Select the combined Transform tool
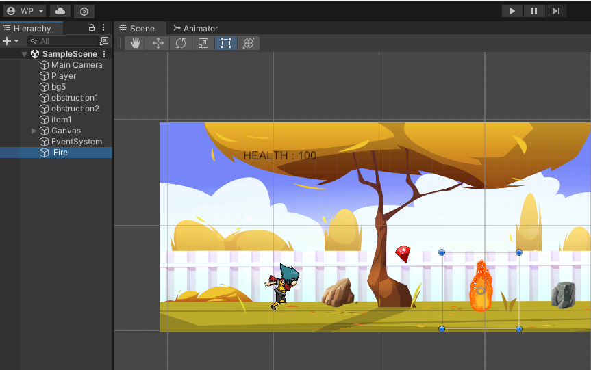The height and width of the screenshot is (370, 591). pyautogui.click(x=249, y=43)
